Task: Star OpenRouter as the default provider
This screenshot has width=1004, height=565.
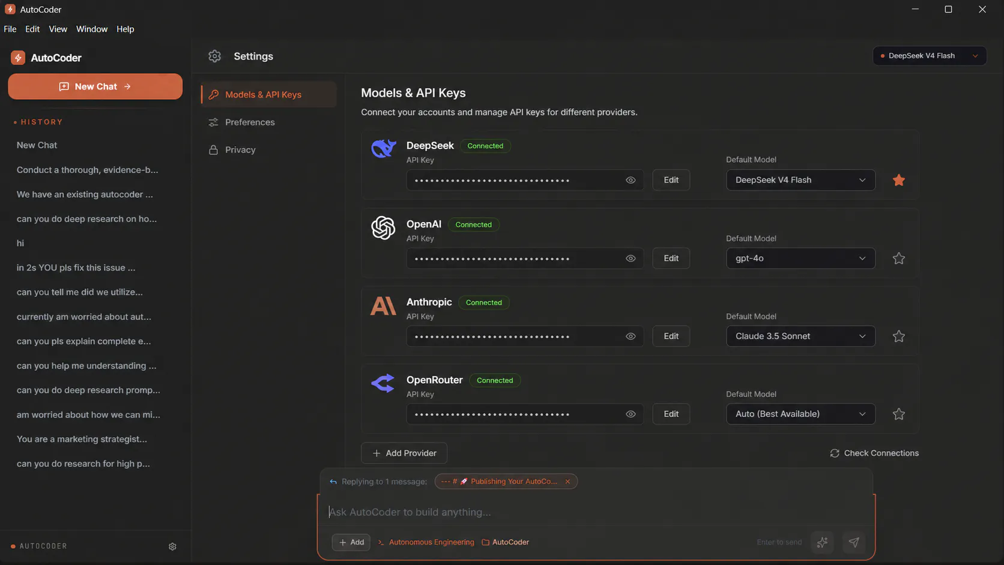Action: tap(898, 414)
